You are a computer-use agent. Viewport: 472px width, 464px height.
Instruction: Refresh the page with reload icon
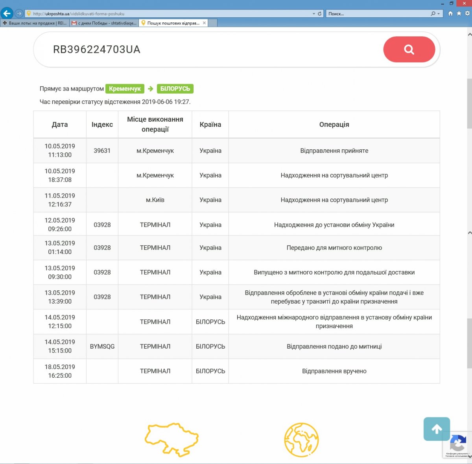319,14
